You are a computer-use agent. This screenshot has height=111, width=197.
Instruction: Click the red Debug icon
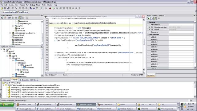50,8
